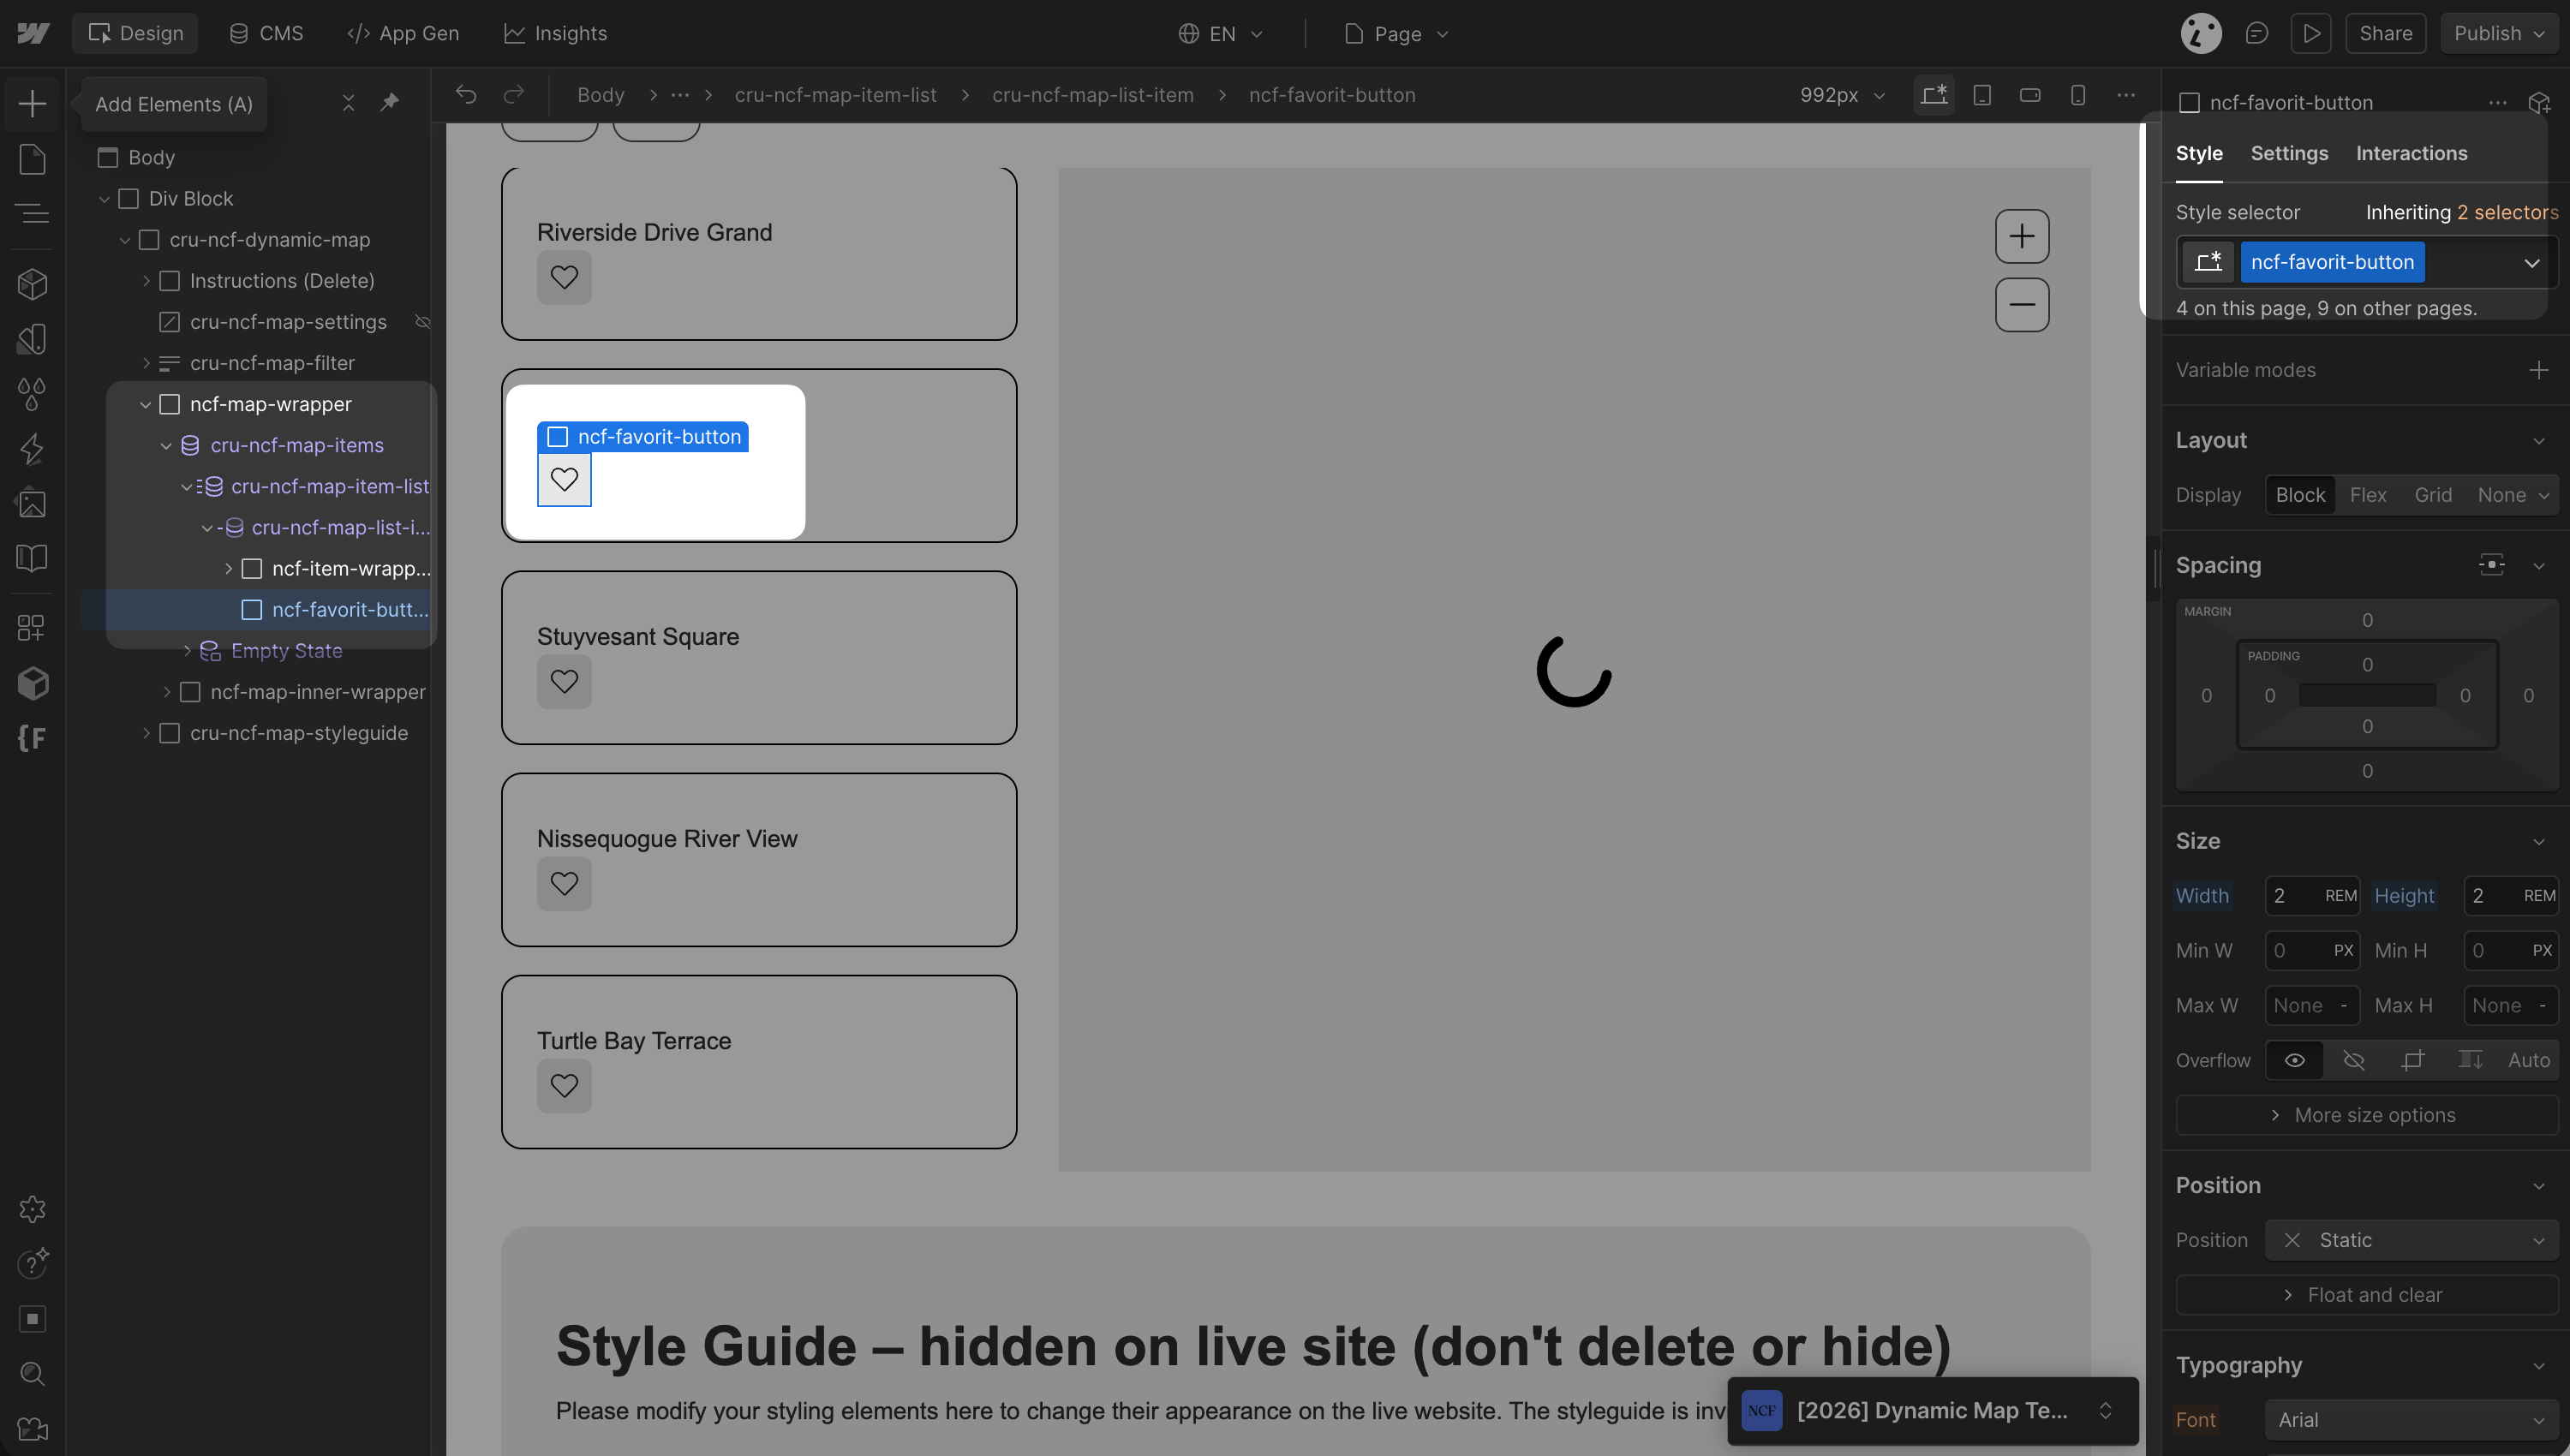The width and height of the screenshot is (2570, 1456).
Task: Preview the site with play icon
Action: coord(2312,33)
